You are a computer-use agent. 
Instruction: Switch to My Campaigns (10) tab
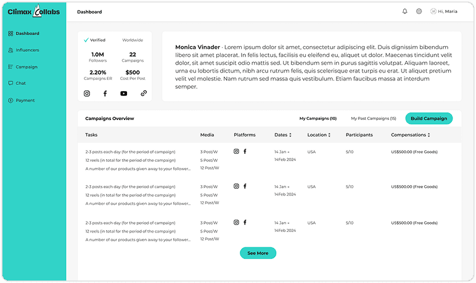pos(318,119)
